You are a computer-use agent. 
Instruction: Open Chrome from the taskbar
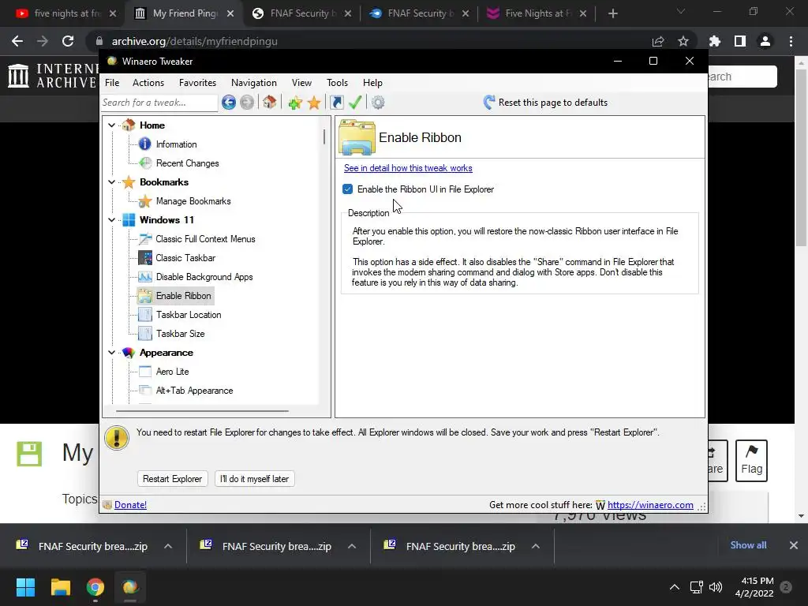(95, 586)
